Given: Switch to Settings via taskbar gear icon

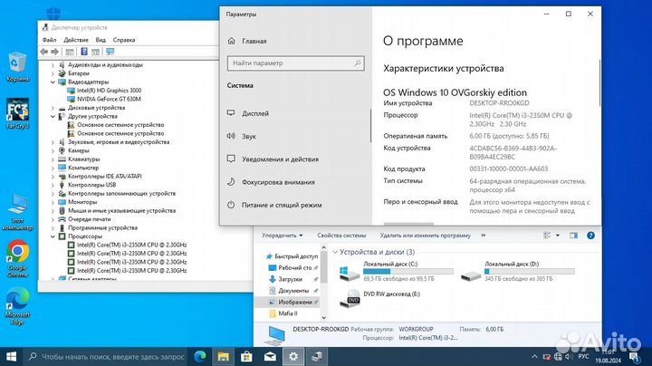Looking at the screenshot, I should pyautogui.click(x=293, y=356).
